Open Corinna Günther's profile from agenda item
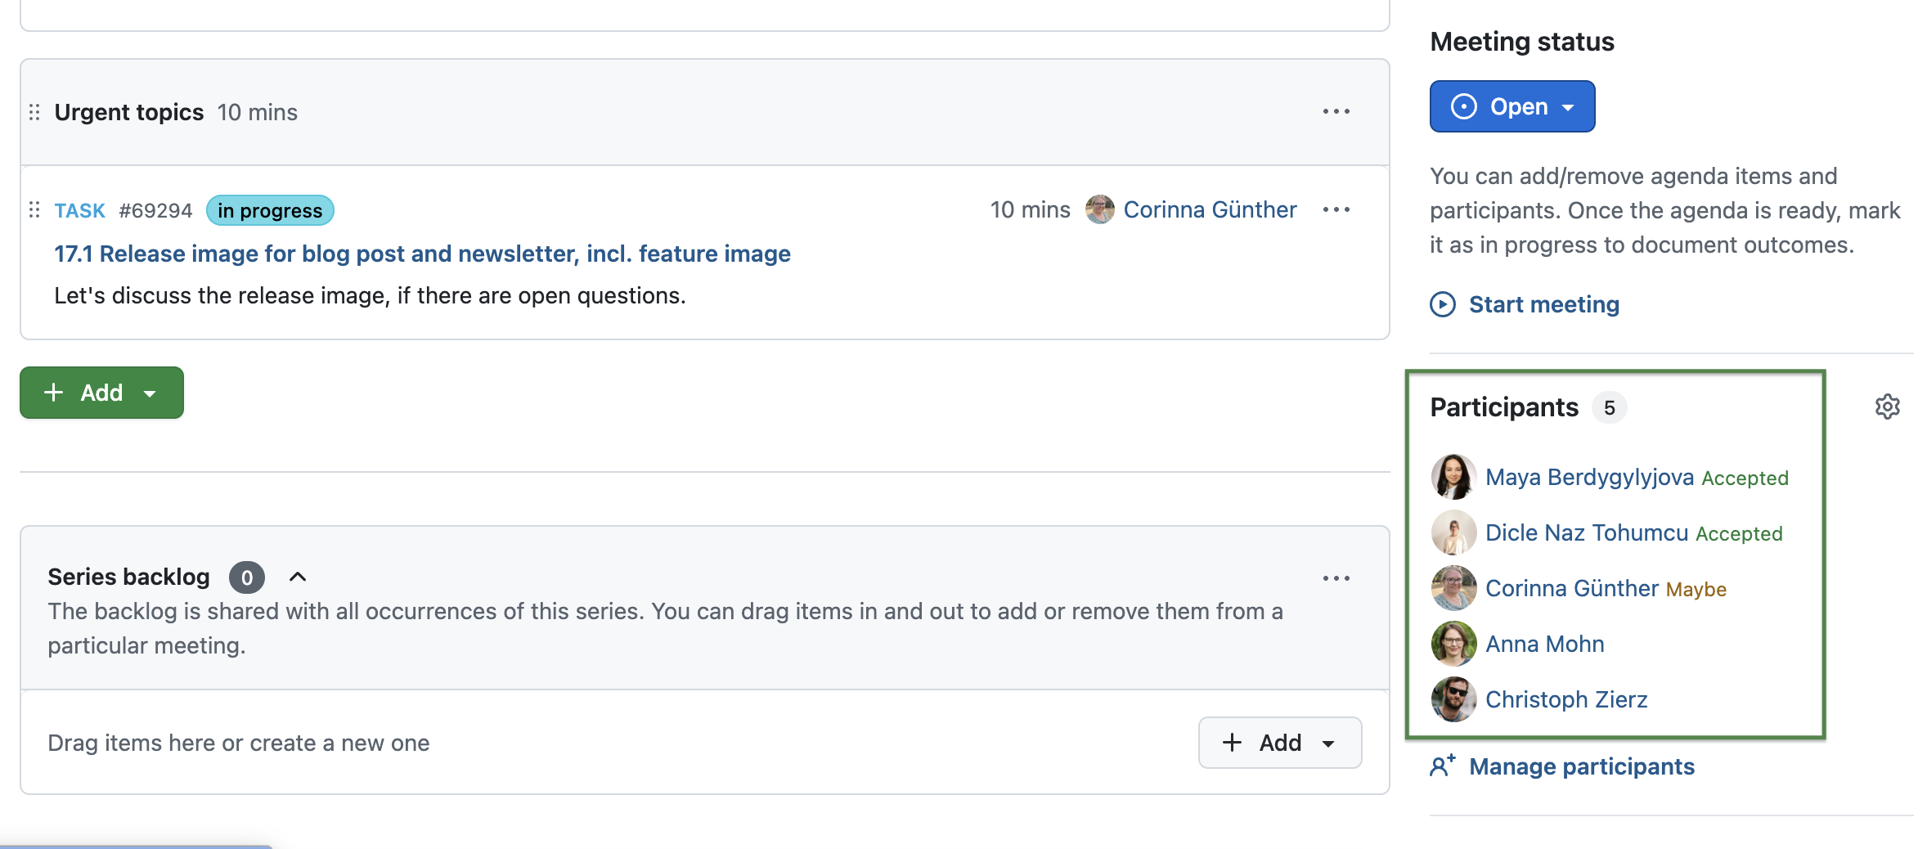 1209,209
